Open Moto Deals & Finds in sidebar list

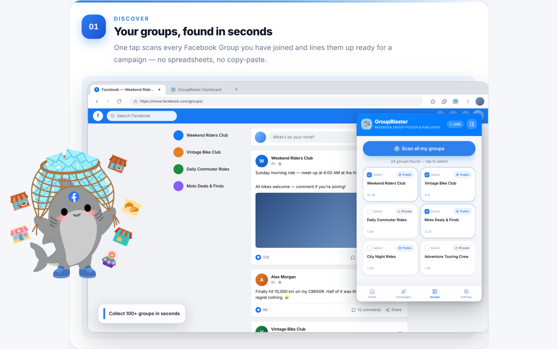pos(199,186)
